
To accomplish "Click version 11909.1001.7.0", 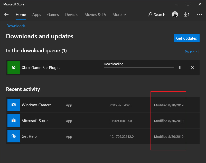I will pyautogui.click(x=121, y=121).
